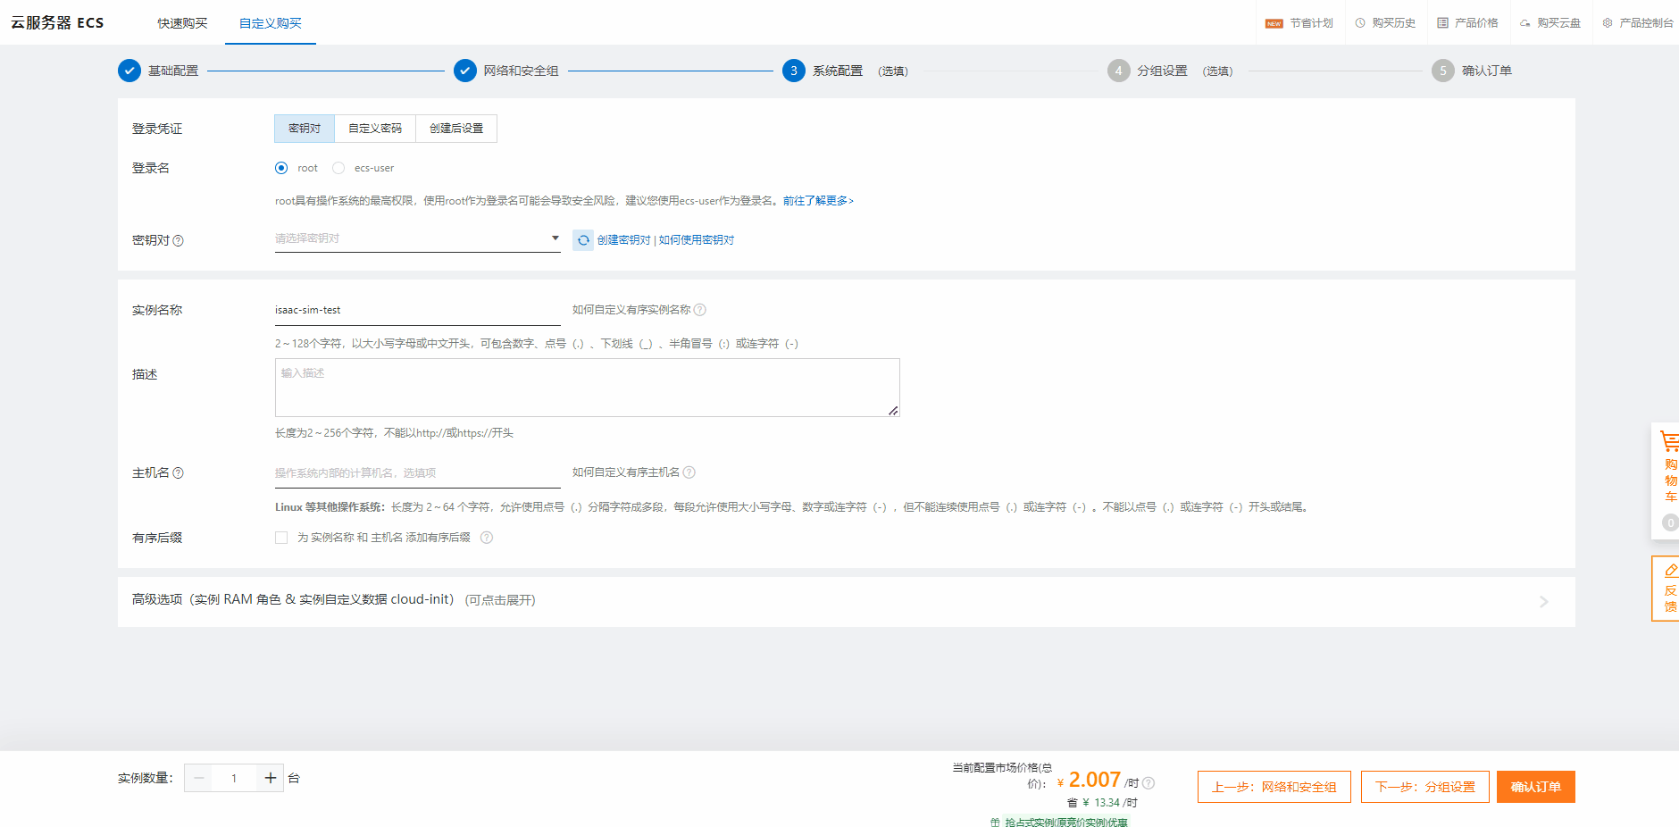Choose ecs-user as the login name
This screenshot has width=1679, height=827.
pos(338,167)
